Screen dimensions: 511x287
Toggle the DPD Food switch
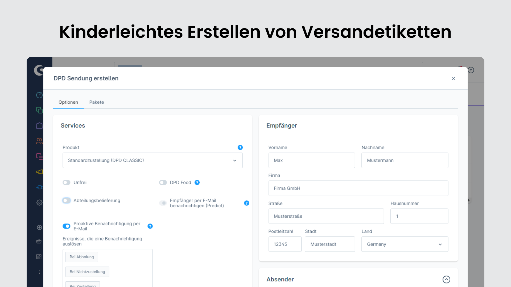click(163, 183)
